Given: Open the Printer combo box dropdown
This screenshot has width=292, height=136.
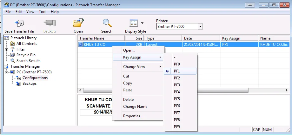Looking at the screenshot, I should point(200,27).
